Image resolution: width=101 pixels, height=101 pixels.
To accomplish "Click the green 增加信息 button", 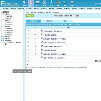I will (30, 16).
